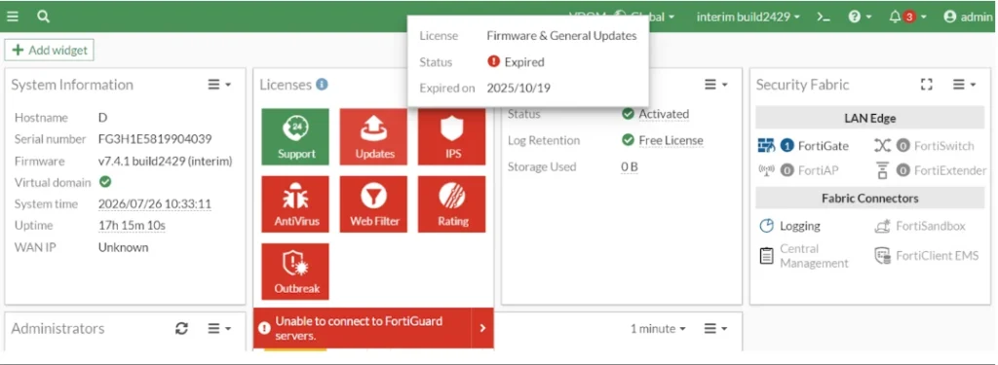The image size is (998, 365).
Task: Click the FortiAP fabric icon
Action: click(765, 170)
